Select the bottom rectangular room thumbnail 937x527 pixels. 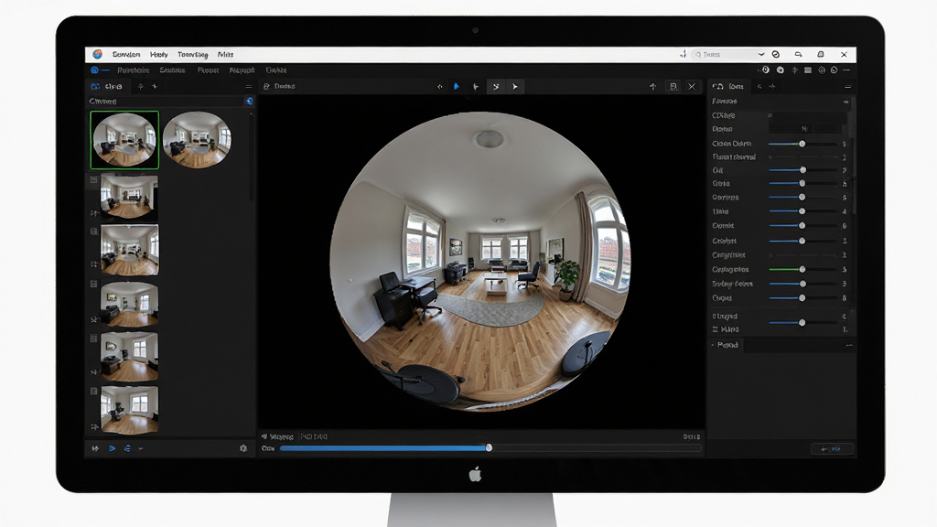coord(129,409)
